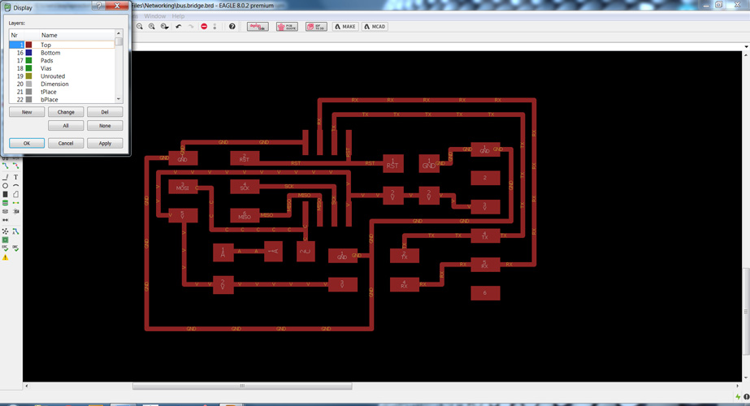Image resolution: width=750 pixels, height=406 pixels.
Task: Cancel the Display dialog
Action: click(x=66, y=144)
